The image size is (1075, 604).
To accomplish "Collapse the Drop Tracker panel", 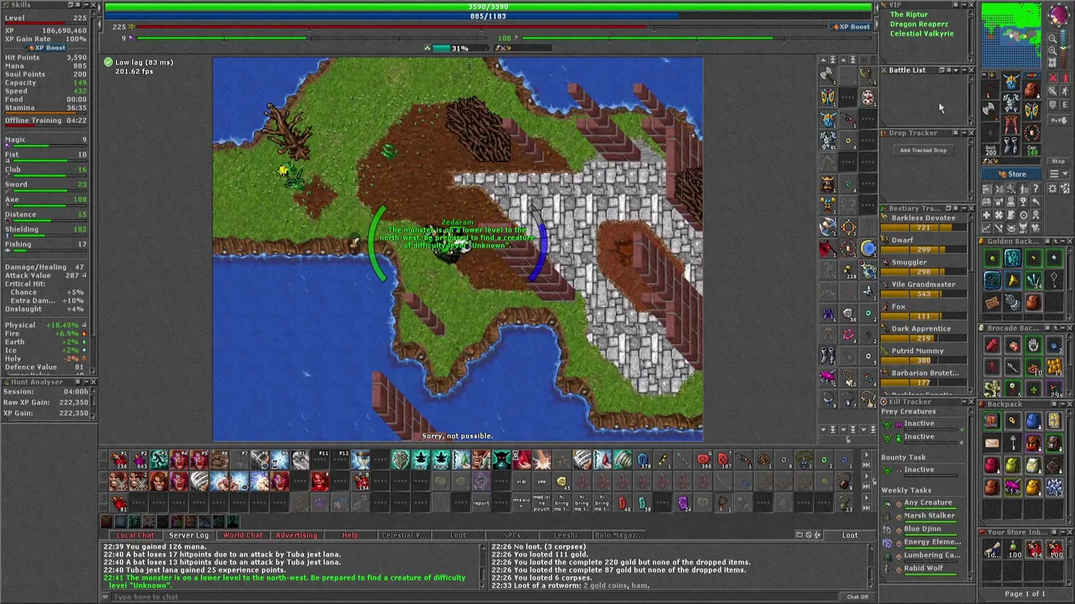I will coord(964,133).
